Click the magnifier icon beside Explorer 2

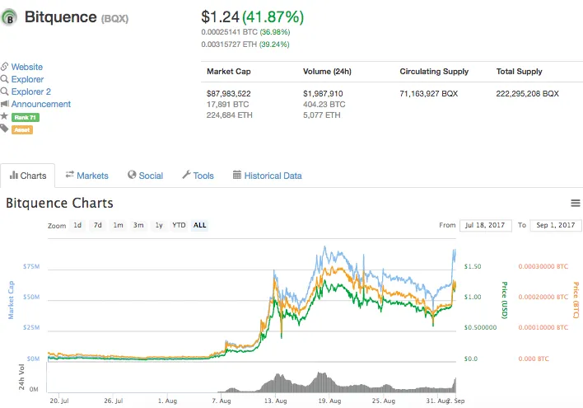tap(4, 91)
